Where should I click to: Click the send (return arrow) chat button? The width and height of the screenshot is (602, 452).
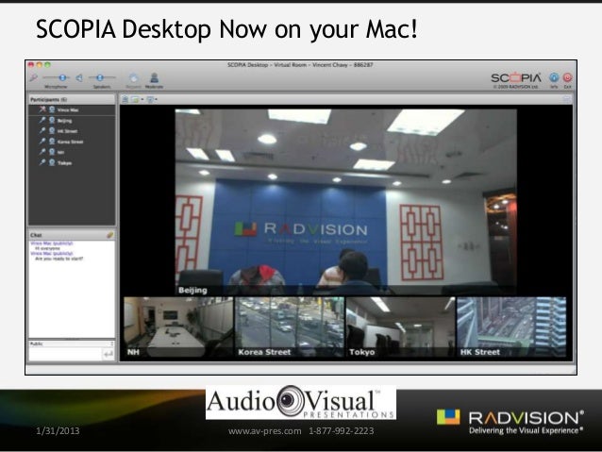[109, 354]
